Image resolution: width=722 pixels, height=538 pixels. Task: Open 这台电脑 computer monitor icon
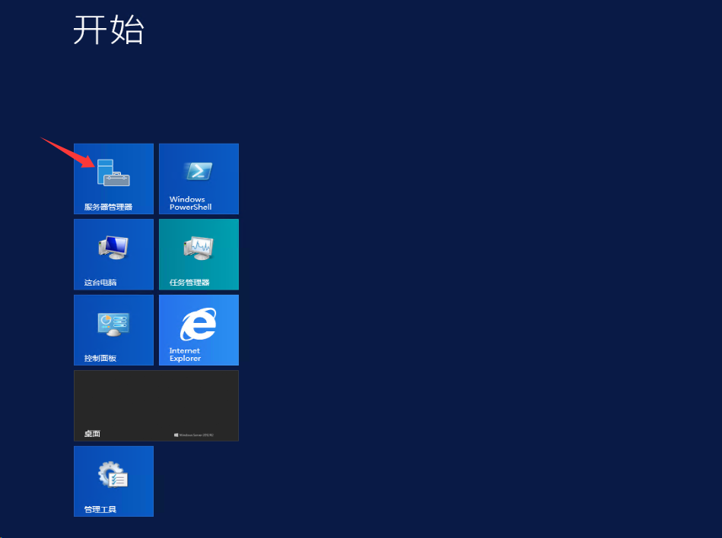113,245
